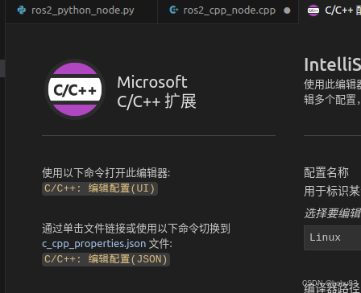361x293 pixels.
Task: Click the 'C/C++: 编辑配置(JSON)' command text
Action: tap(106, 259)
